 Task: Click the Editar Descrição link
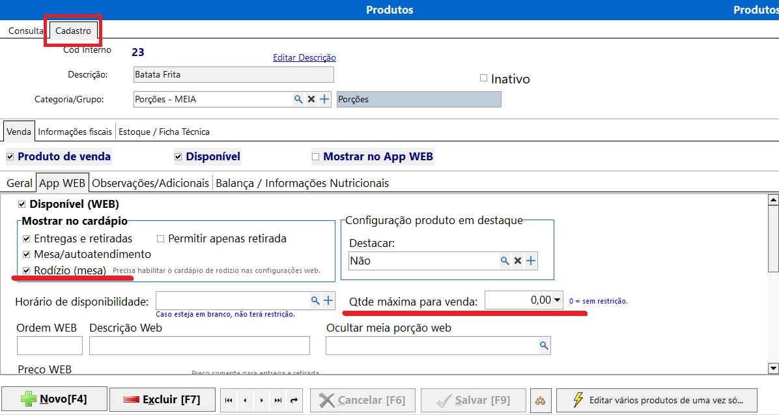tap(304, 58)
